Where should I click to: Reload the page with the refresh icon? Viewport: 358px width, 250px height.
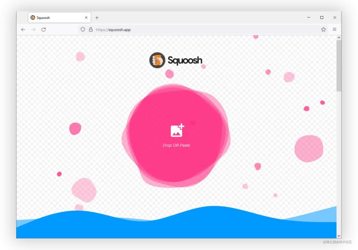[x=43, y=29]
